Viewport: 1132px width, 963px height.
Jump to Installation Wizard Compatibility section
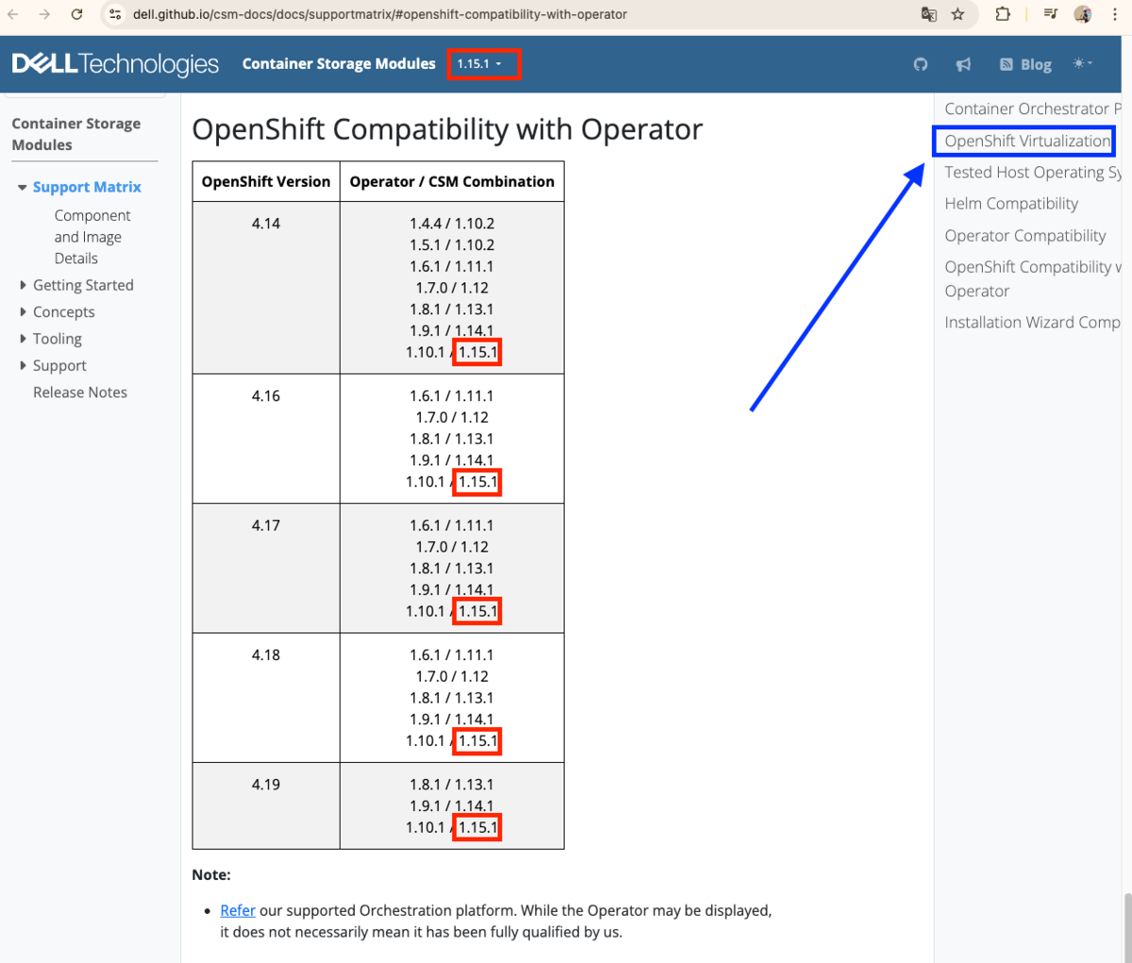[1033, 323]
